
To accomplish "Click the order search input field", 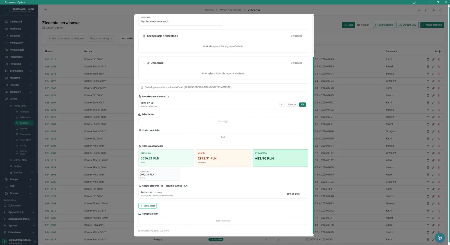I will [66, 39].
